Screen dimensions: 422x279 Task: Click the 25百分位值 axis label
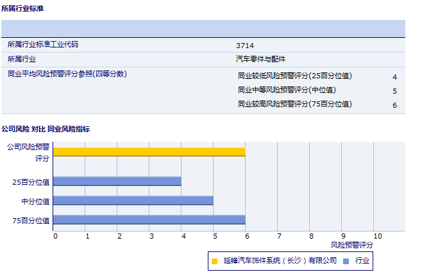[x=31, y=182]
